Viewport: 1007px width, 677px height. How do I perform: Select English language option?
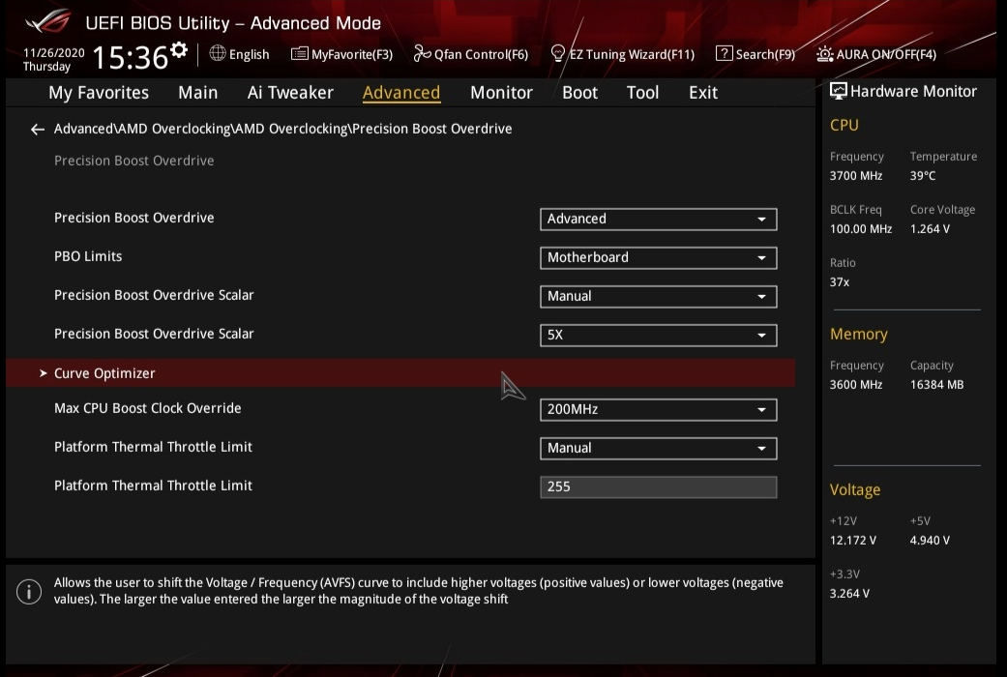pos(250,54)
